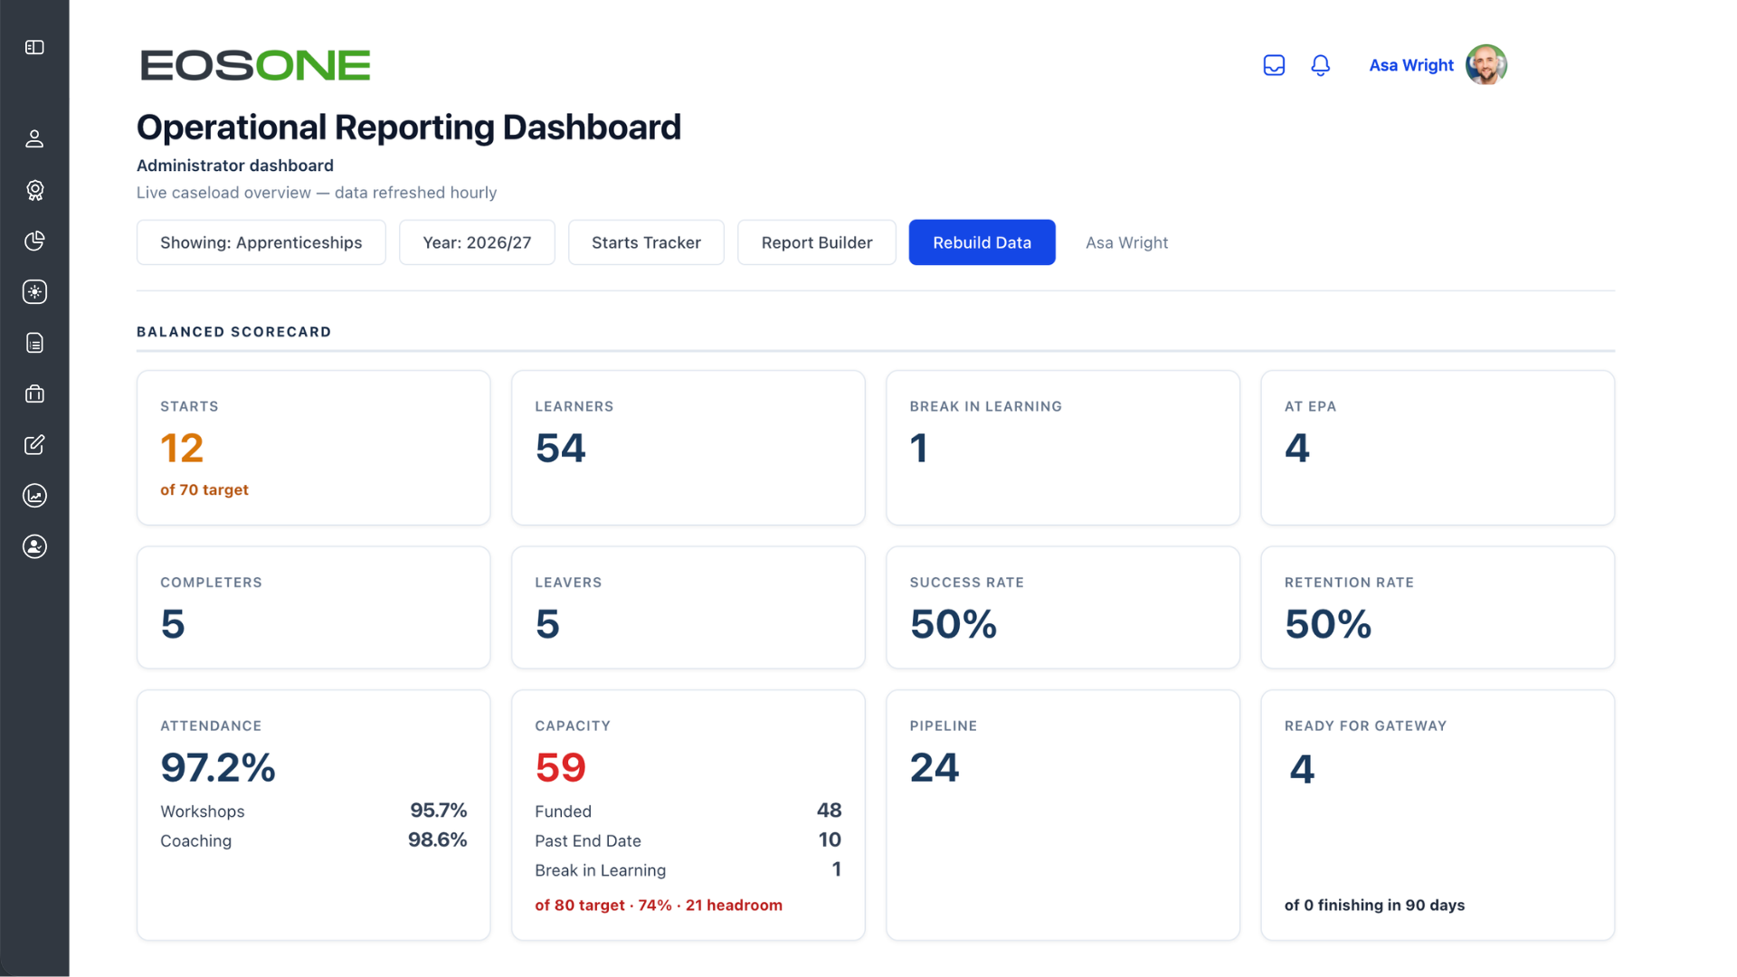Click the Rebuild Data button

pyautogui.click(x=982, y=242)
